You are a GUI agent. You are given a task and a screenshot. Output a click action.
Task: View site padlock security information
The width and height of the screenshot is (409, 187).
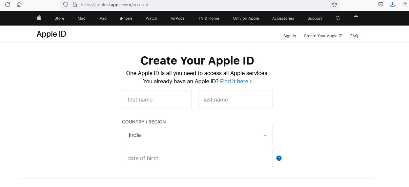pos(75,5)
